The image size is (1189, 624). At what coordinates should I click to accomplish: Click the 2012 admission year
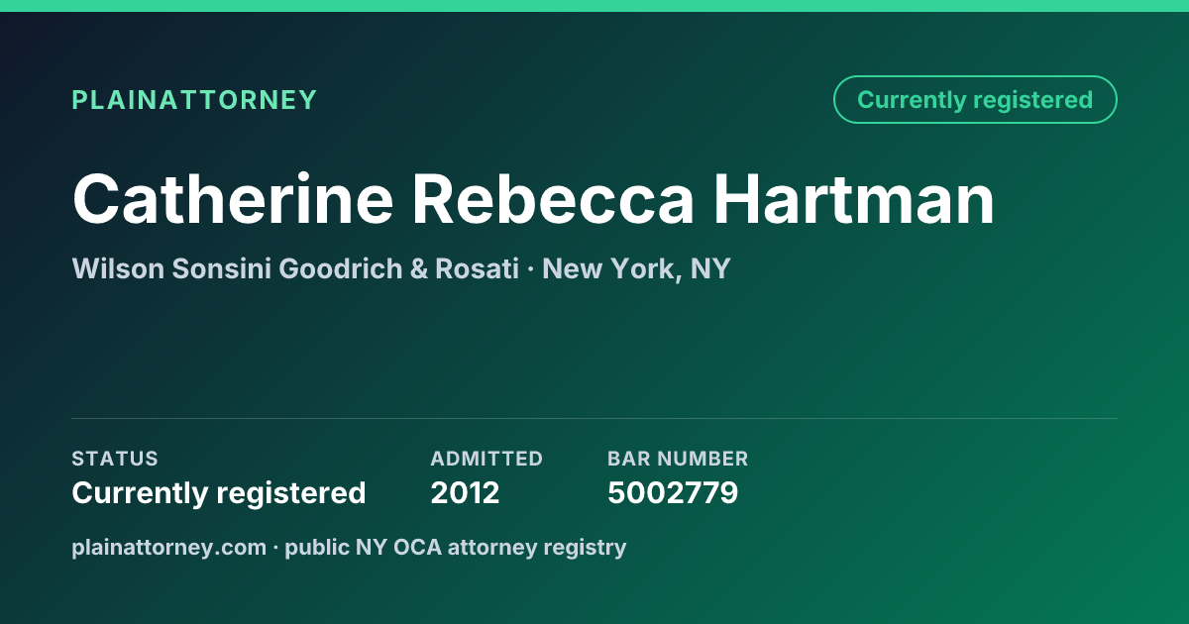click(465, 492)
